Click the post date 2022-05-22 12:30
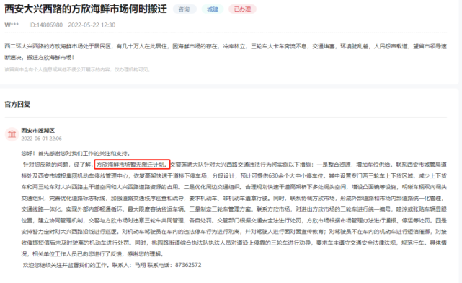The width and height of the screenshot is (462, 283). [x=92, y=25]
